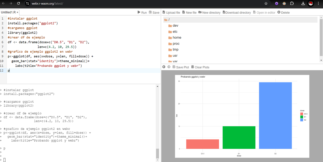Click Open in editor

(264, 12)
